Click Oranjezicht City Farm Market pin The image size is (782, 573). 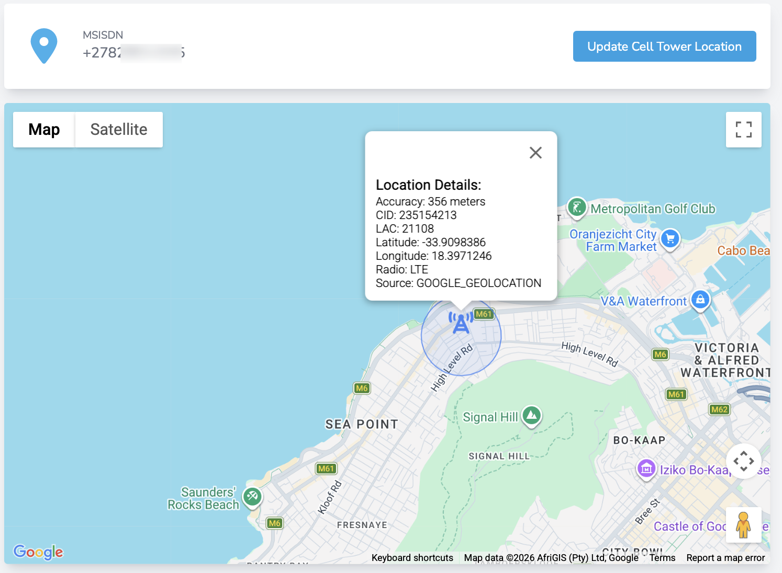(x=671, y=239)
